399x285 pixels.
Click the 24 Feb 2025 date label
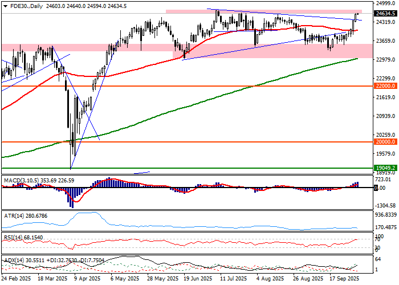pos(15,280)
